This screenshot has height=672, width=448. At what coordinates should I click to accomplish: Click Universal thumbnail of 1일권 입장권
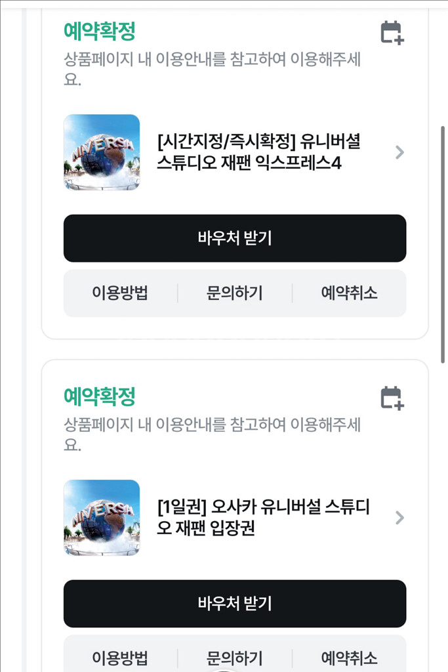pyautogui.click(x=102, y=518)
